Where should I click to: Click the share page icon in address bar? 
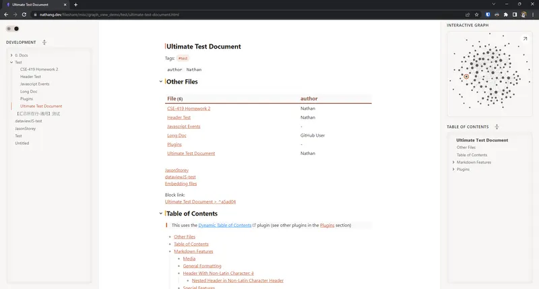(468, 14)
